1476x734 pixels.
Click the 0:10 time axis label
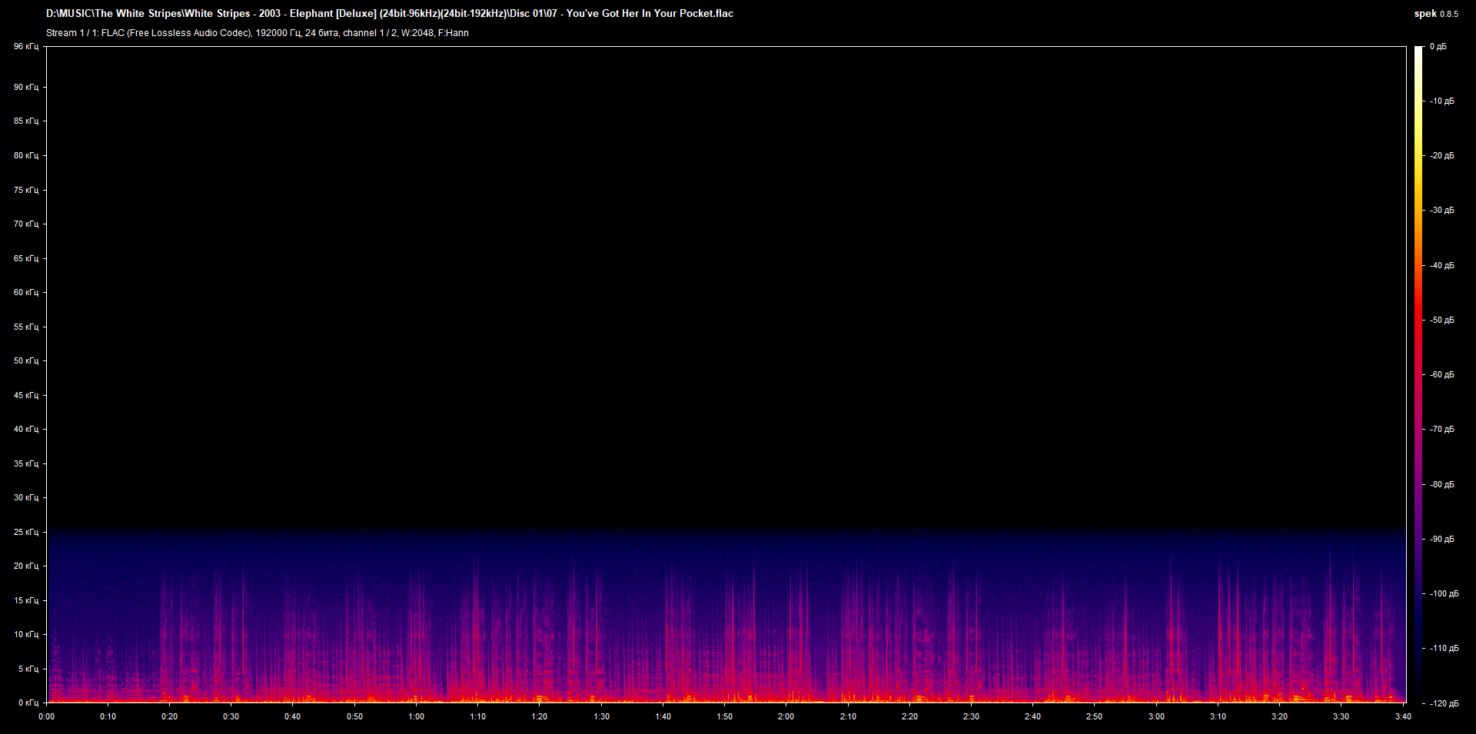(x=108, y=716)
